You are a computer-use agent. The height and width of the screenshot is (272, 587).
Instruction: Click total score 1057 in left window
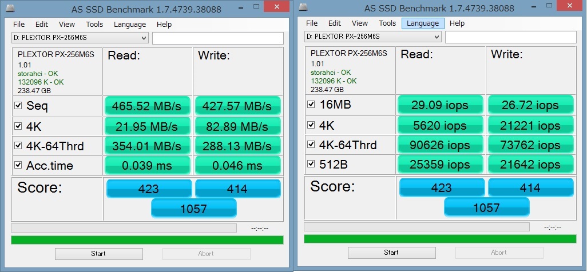pos(194,208)
